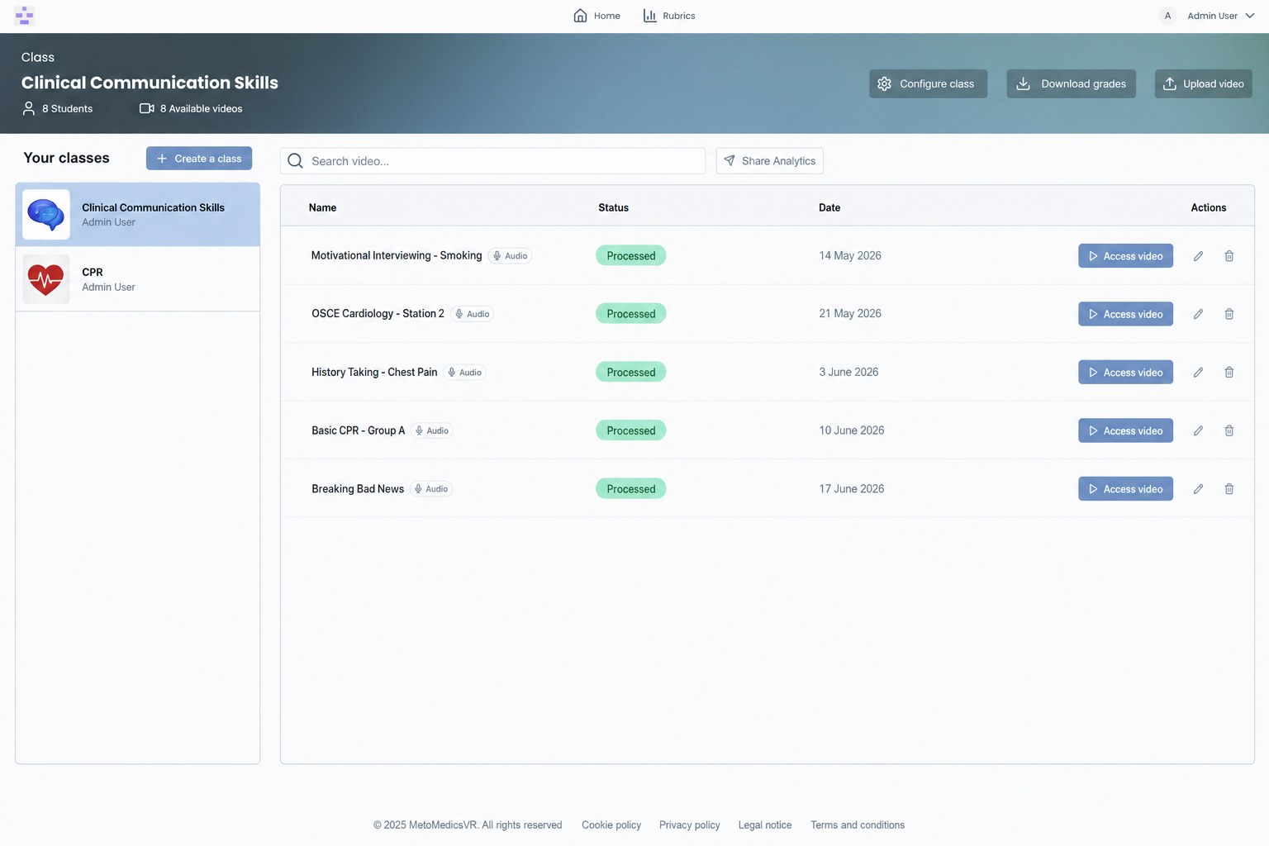The height and width of the screenshot is (846, 1269).
Task: Edit Breaking Bad News entry
Action: [1198, 489]
